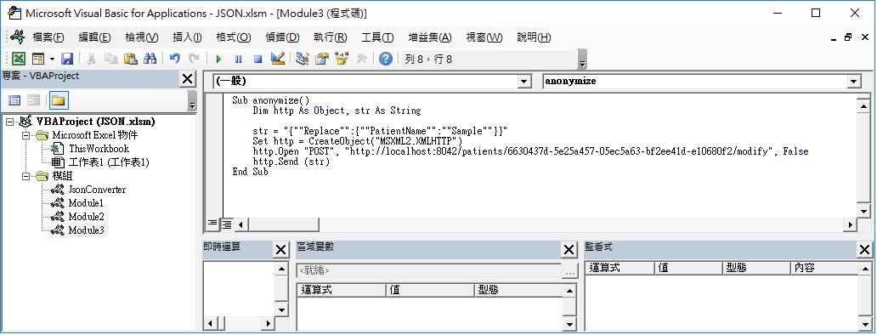Click the View Microsoft Excel toolbar icon

[x=19, y=58]
